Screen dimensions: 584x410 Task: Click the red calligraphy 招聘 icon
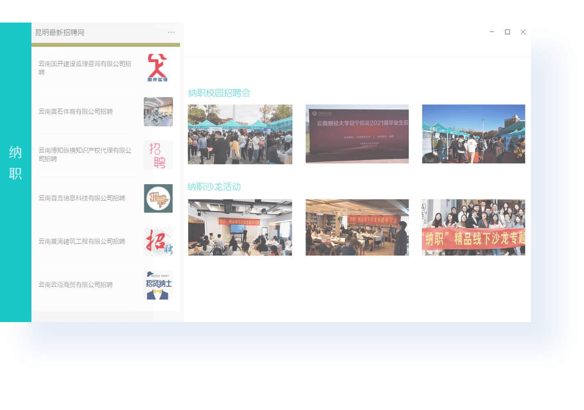[x=158, y=242]
